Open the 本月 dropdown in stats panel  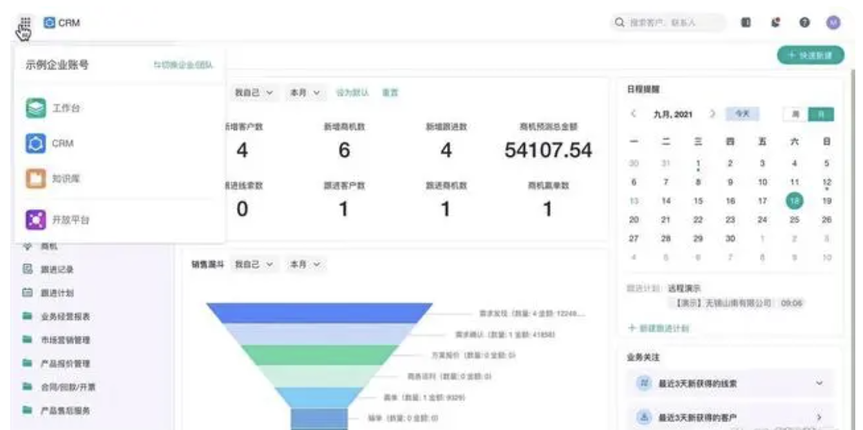(305, 93)
